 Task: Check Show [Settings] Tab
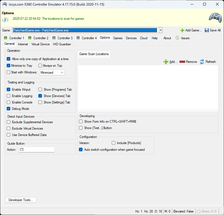(40, 102)
